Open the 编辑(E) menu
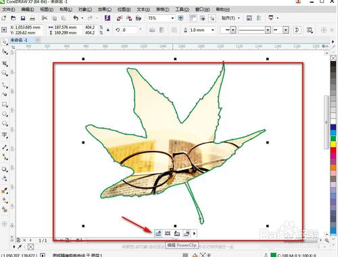 pos(28,9)
